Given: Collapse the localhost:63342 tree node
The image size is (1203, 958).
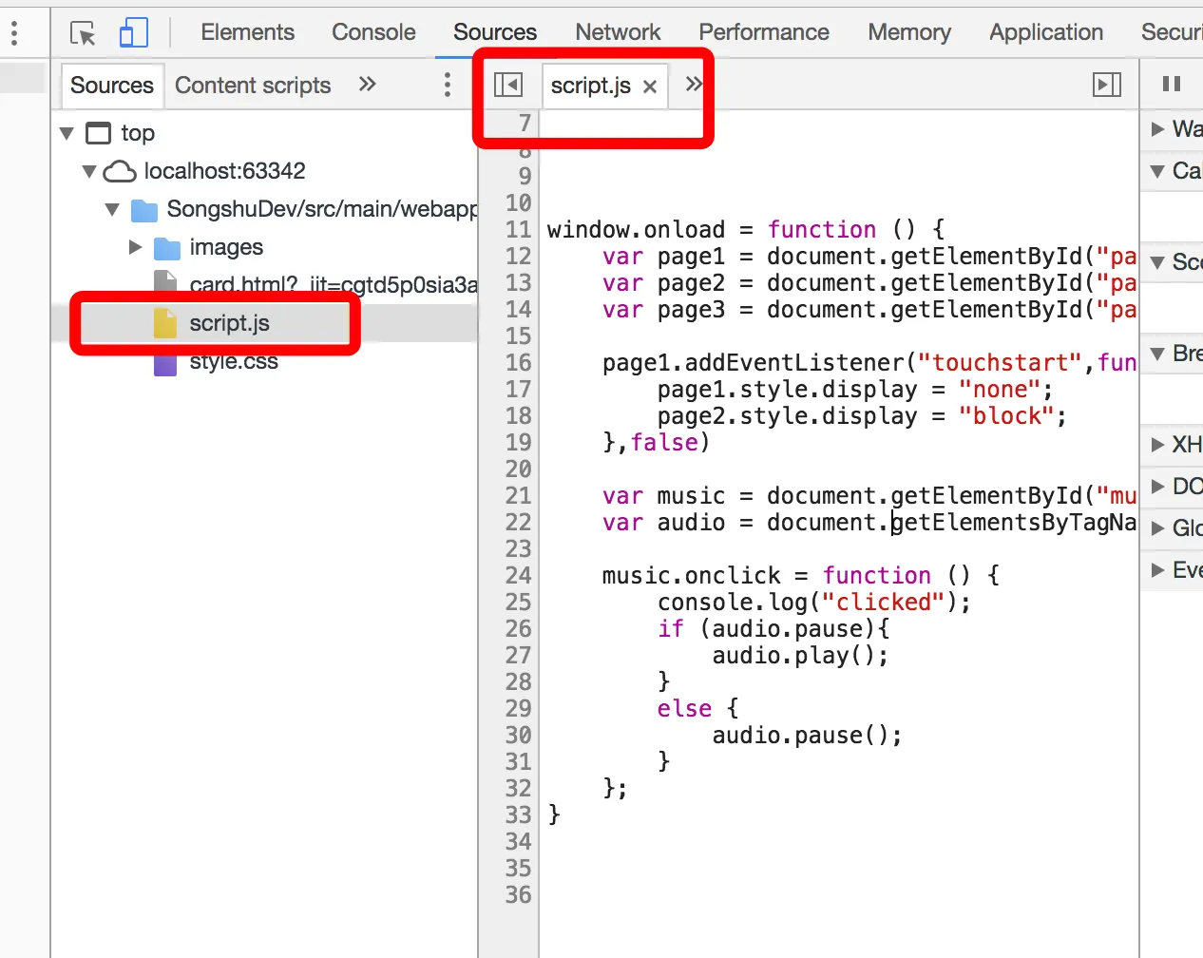Looking at the screenshot, I should 89,171.
